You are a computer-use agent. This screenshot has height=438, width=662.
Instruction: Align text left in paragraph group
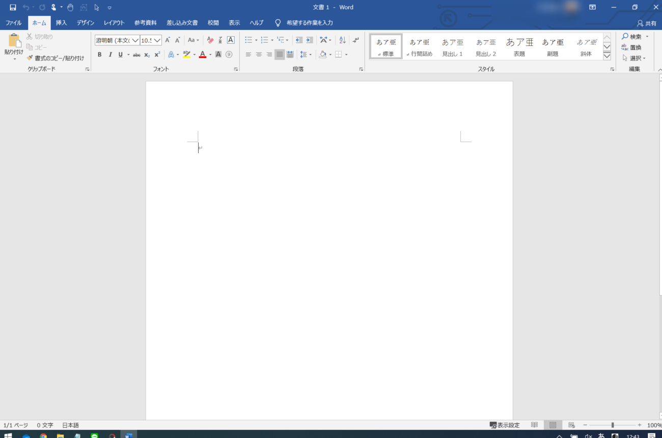(249, 54)
